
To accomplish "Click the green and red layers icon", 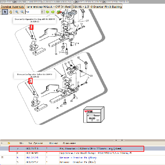I will (59, 12).
